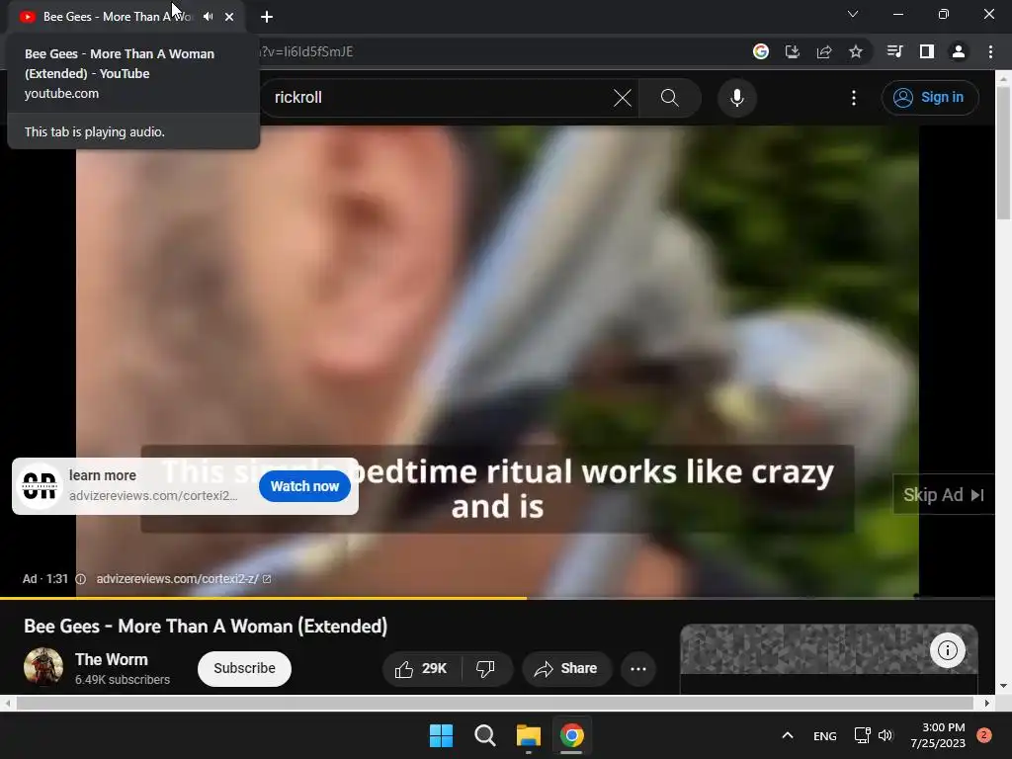Bookmark this page with the star
Screen dimensions: 1012x759
[x=856, y=51]
